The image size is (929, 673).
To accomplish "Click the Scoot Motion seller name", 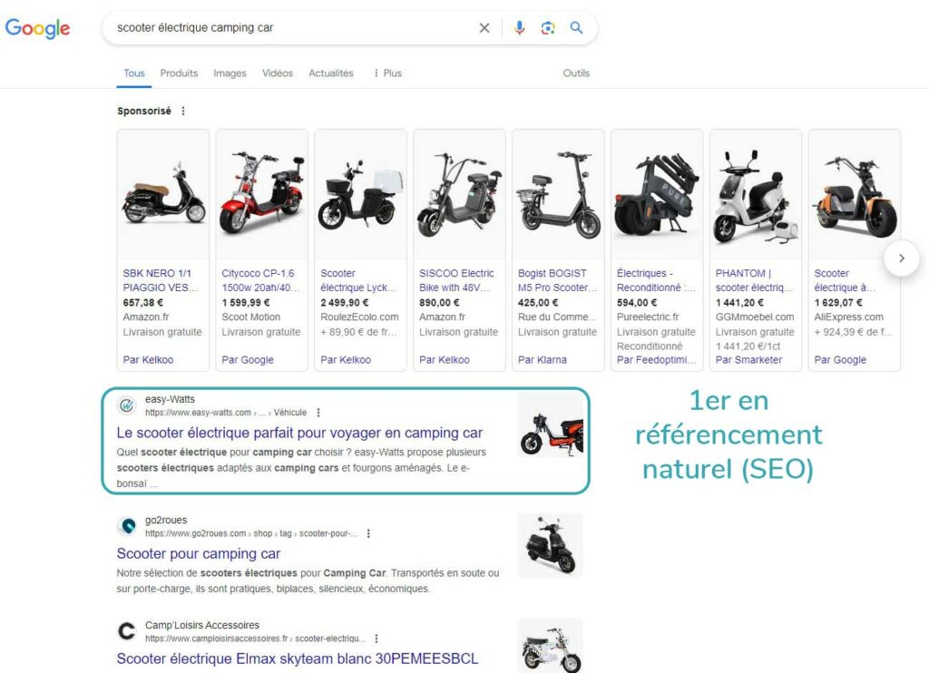I will [x=250, y=317].
